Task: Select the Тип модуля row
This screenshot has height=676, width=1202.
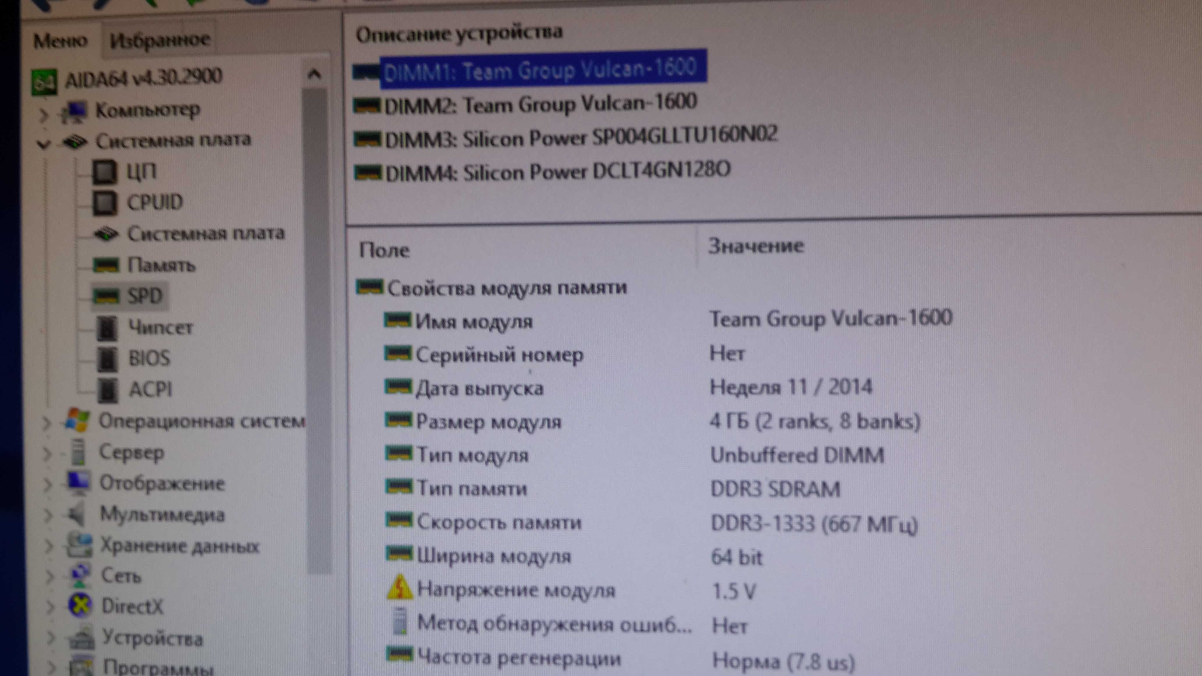Action: pyautogui.click(x=634, y=455)
